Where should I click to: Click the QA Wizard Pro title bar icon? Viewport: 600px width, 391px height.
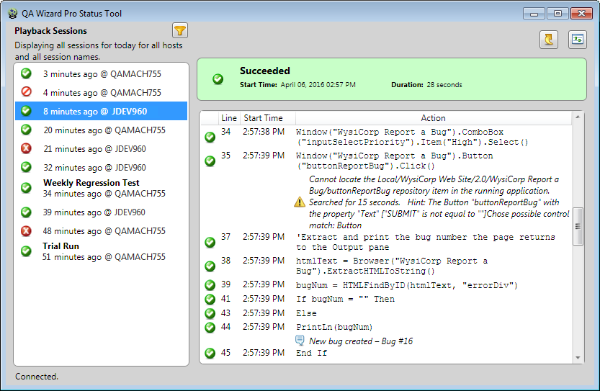(12, 13)
